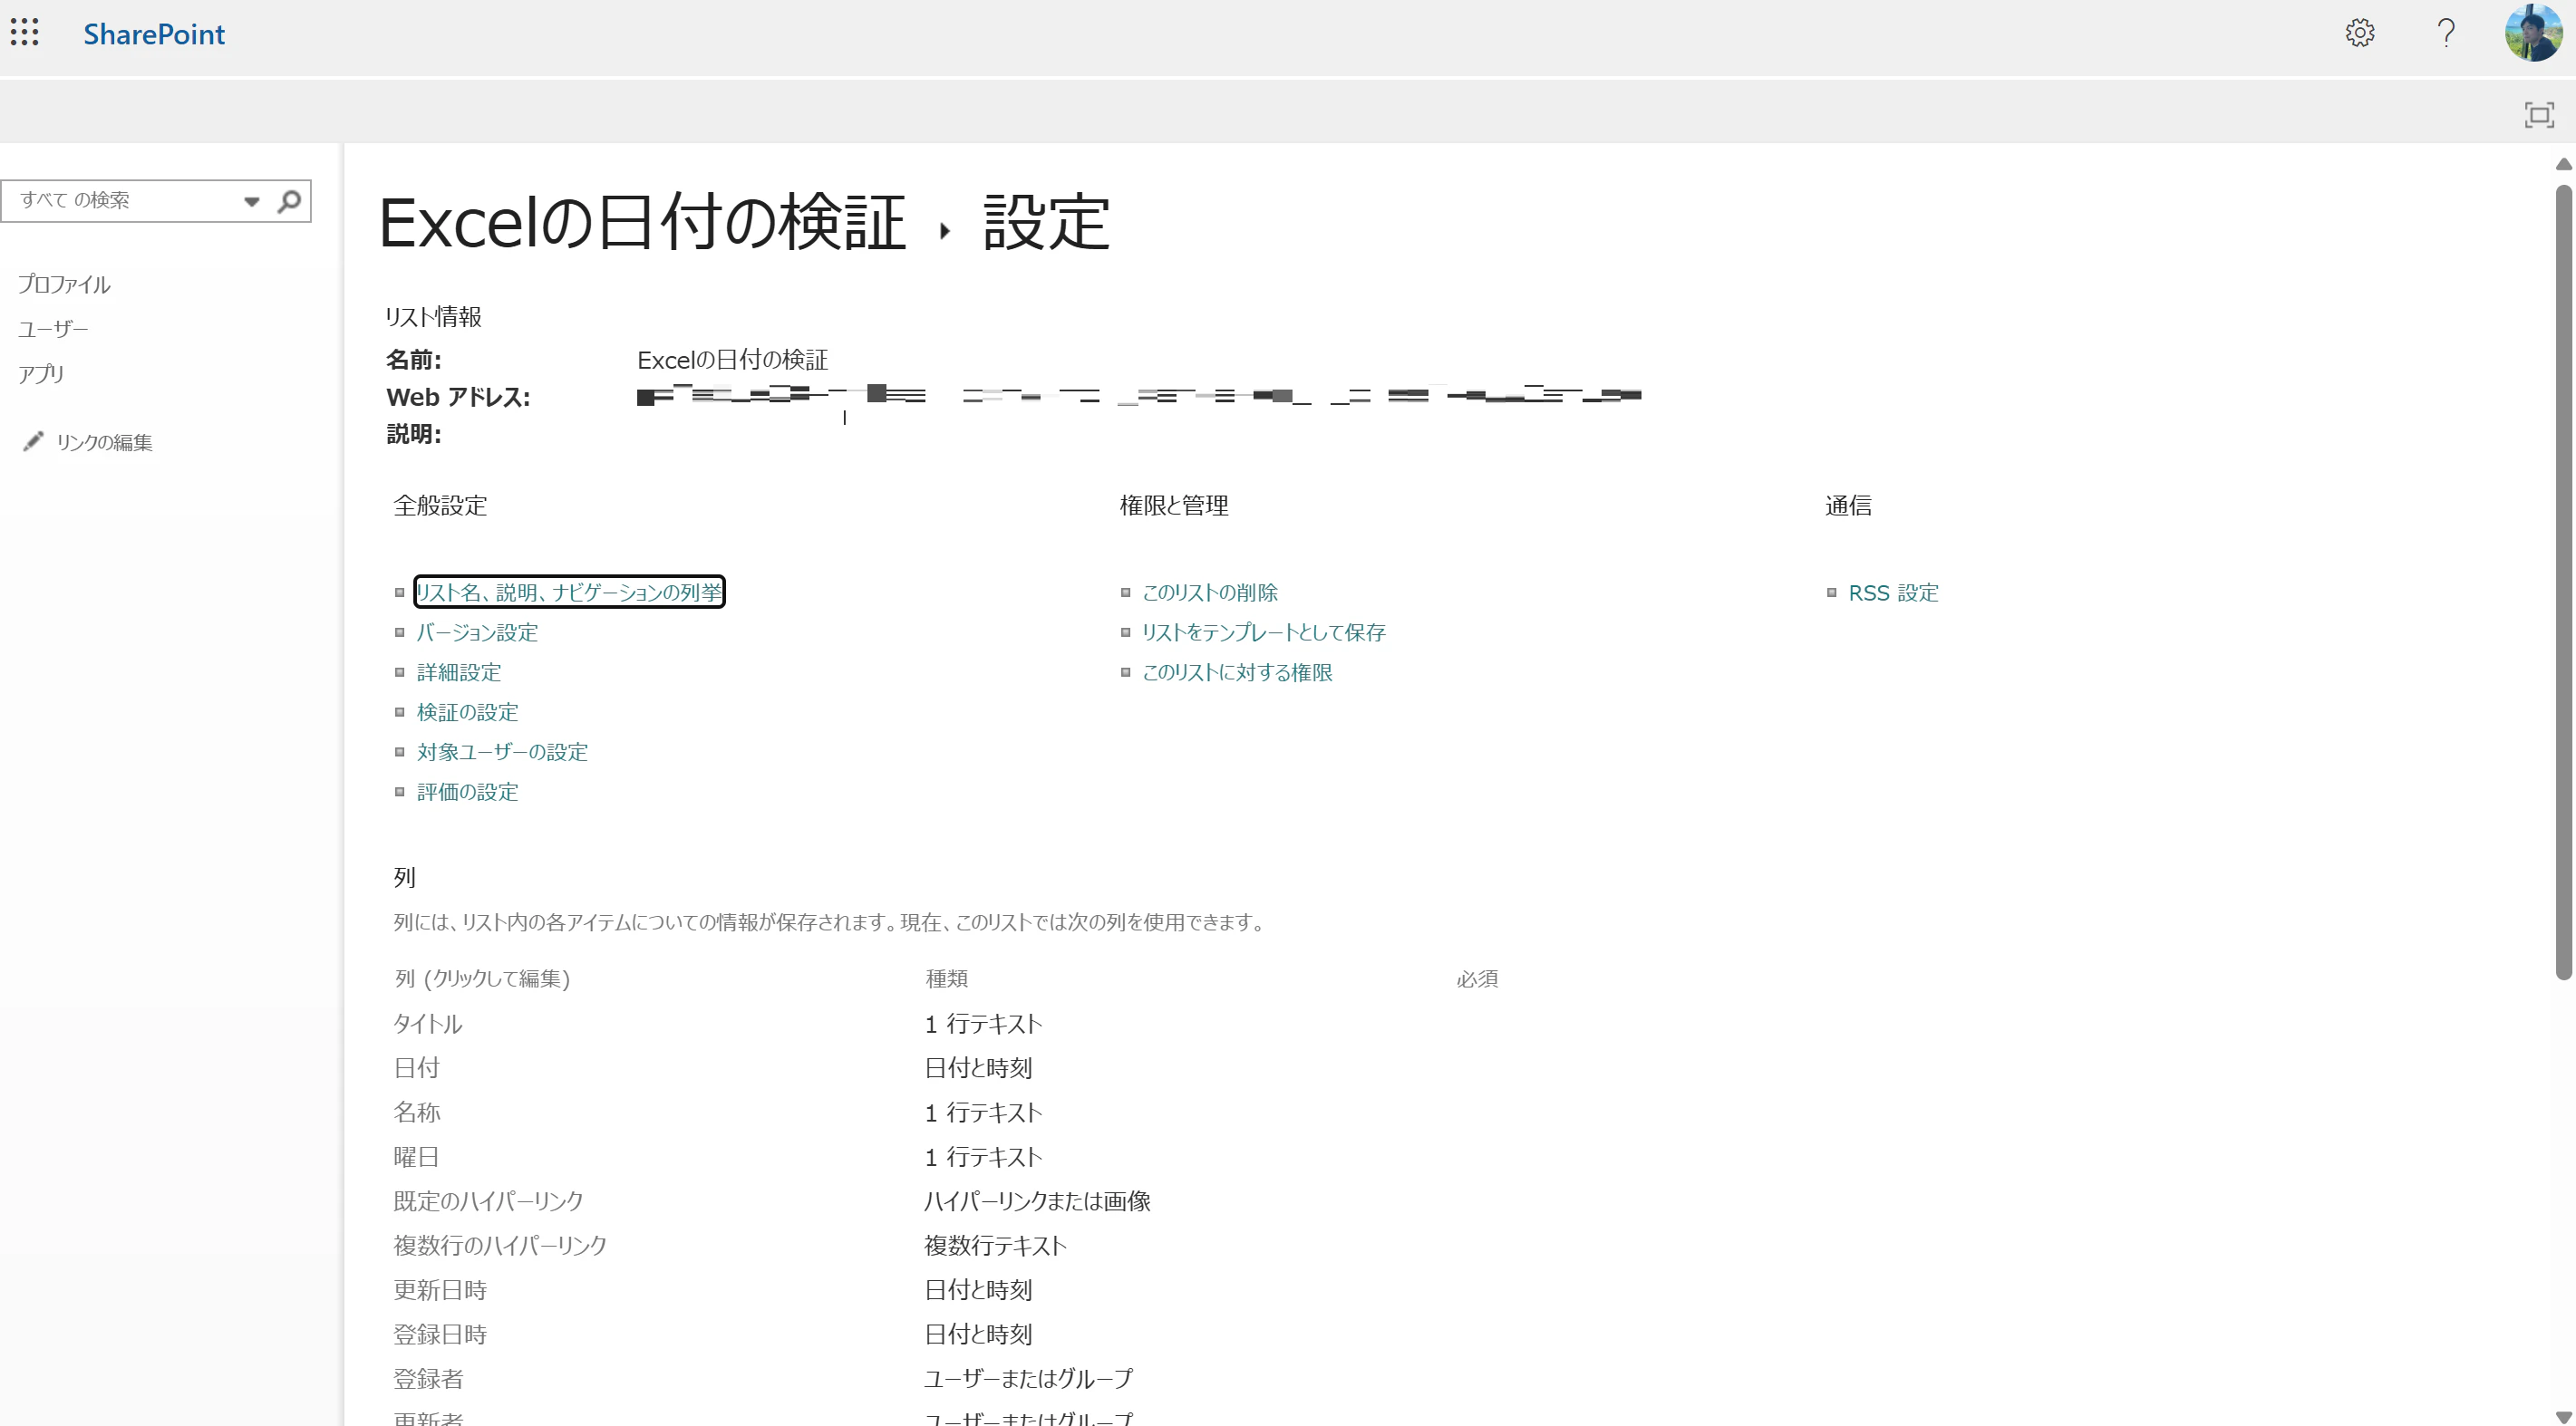Viewport: 2576px width, 1426px height.
Task: Open アプリ from the sidebar
Action: (x=40, y=372)
